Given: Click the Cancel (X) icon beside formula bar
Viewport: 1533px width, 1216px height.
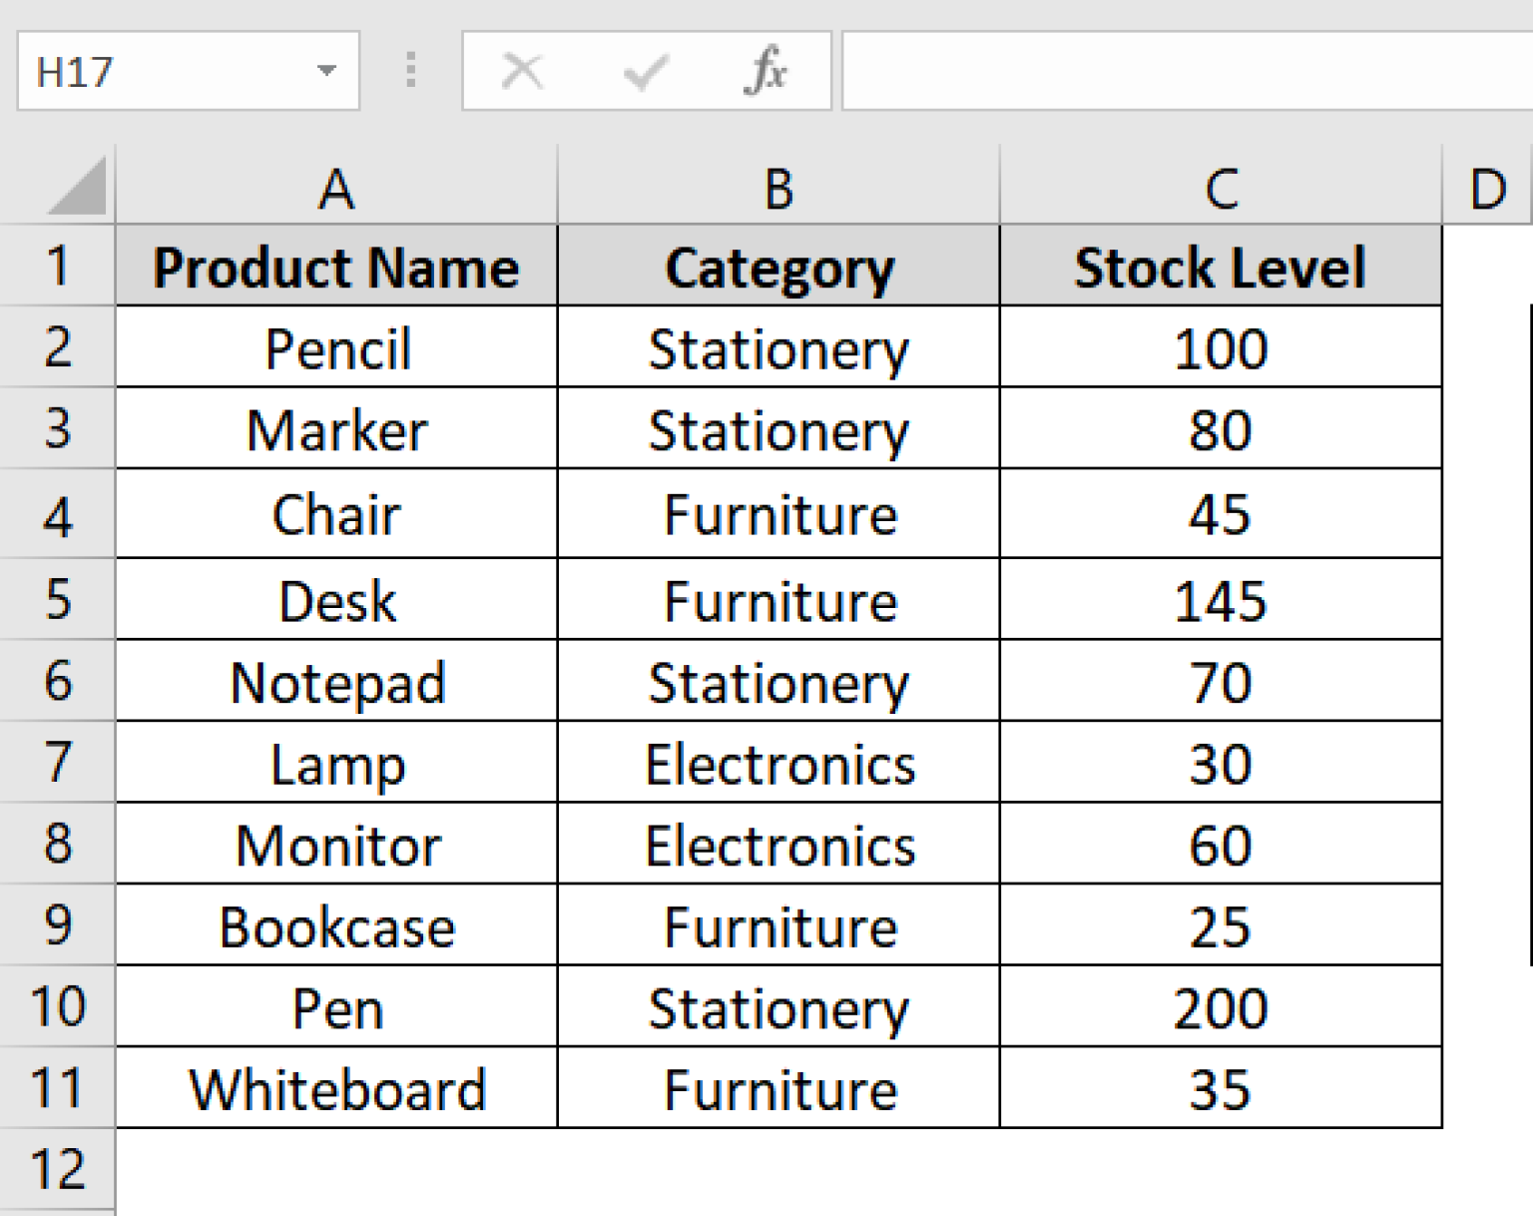Looking at the screenshot, I should coord(523,70).
